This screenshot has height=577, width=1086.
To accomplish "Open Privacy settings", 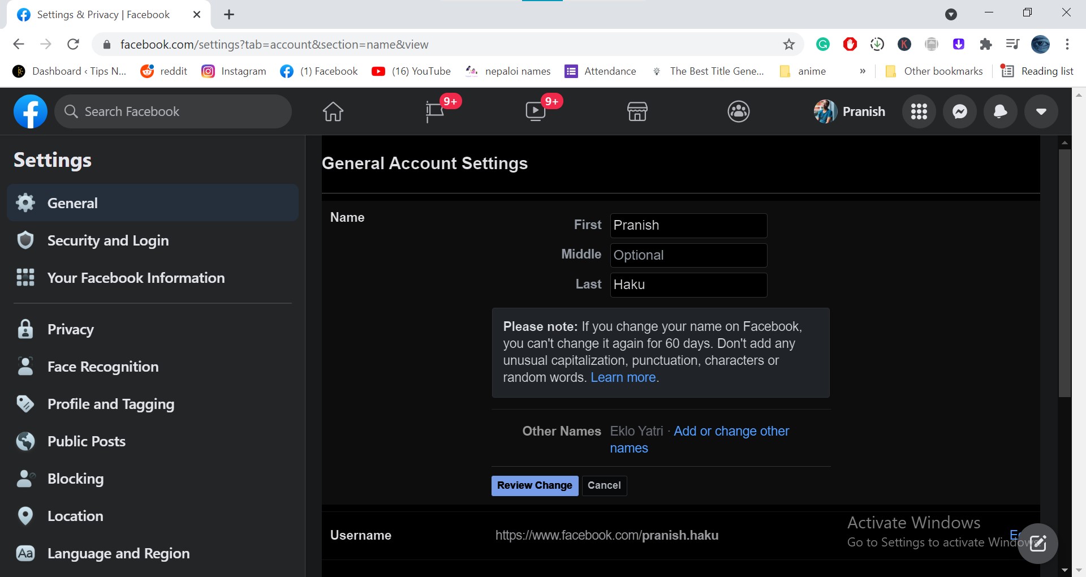I will pyautogui.click(x=153, y=329).
